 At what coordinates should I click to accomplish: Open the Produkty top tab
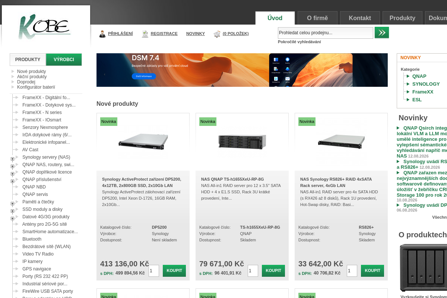click(402, 18)
